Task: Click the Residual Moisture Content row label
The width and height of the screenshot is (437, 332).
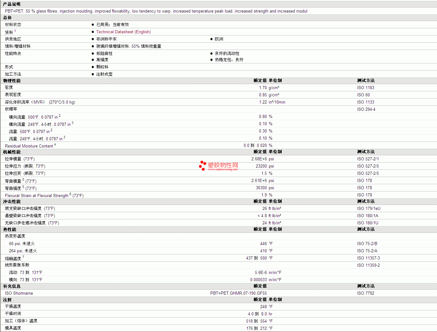Action: pos(29,146)
